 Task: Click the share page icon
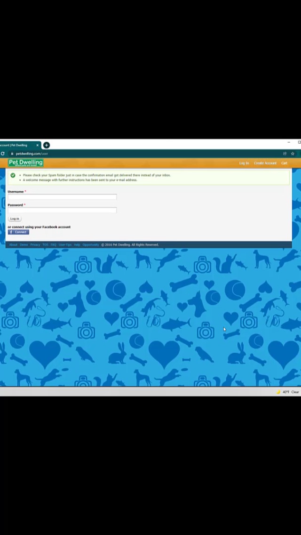pos(285,154)
